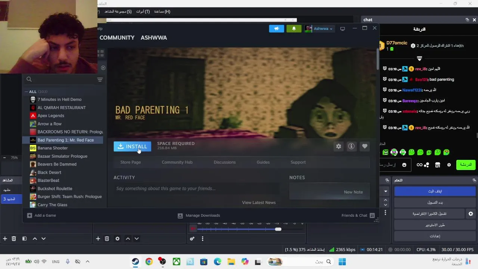Open Discussions link
478x269 pixels.
click(224, 162)
